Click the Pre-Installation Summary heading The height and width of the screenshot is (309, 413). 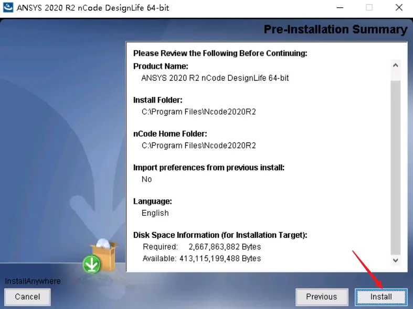[335, 29]
